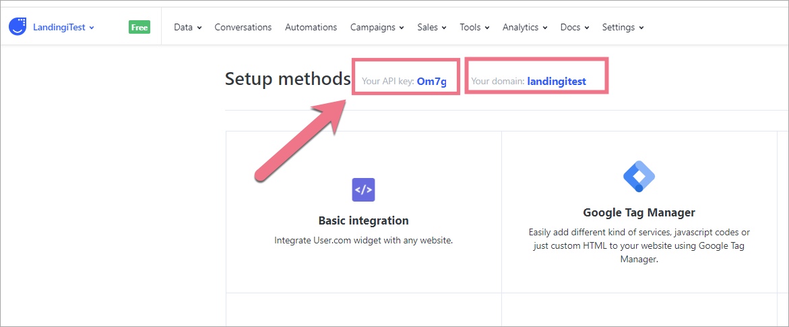Expand the Docs menu
Screen dimensions: 789x327
[x=575, y=28]
